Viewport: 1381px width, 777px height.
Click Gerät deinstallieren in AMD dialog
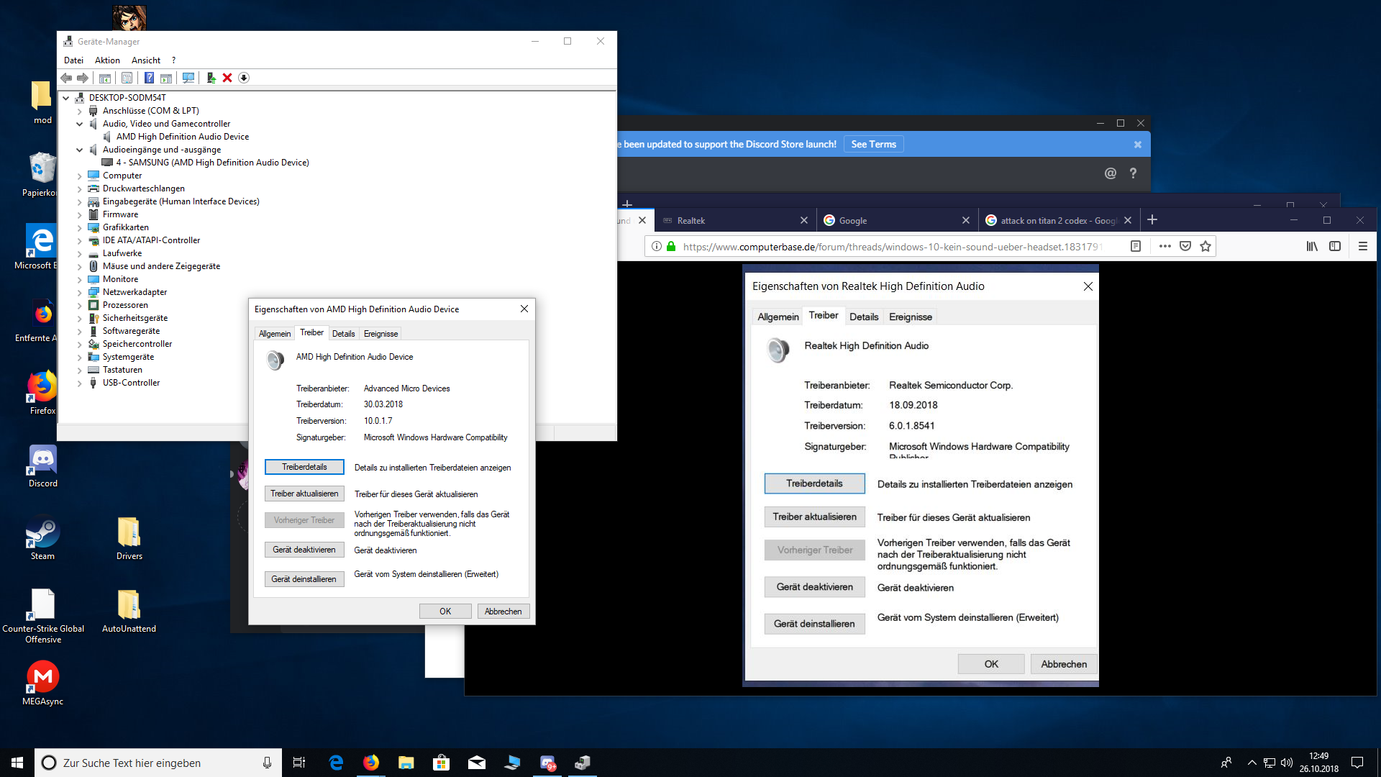[304, 579]
